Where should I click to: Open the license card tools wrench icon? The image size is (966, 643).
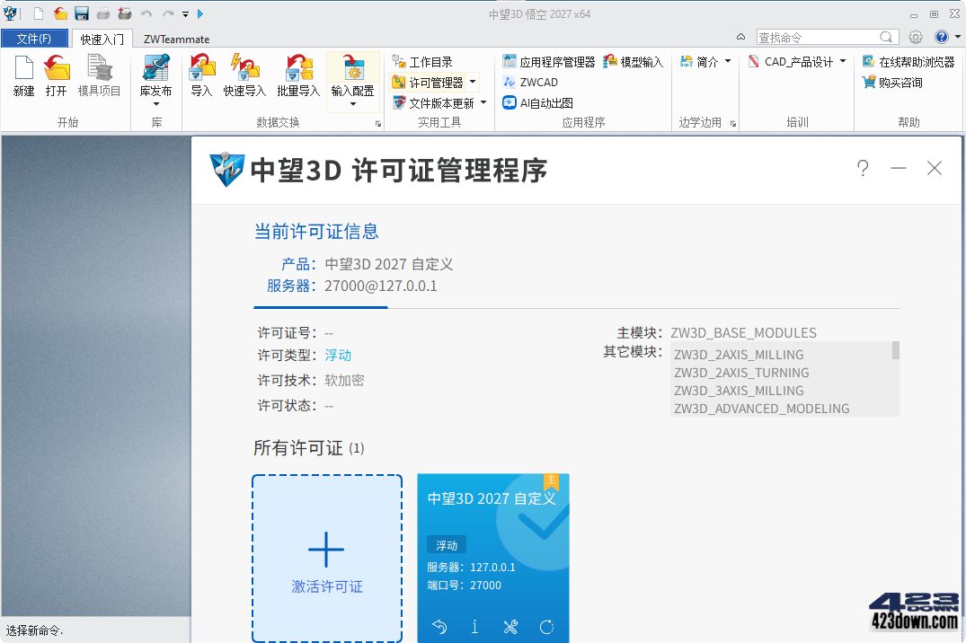click(x=510, y=626)
